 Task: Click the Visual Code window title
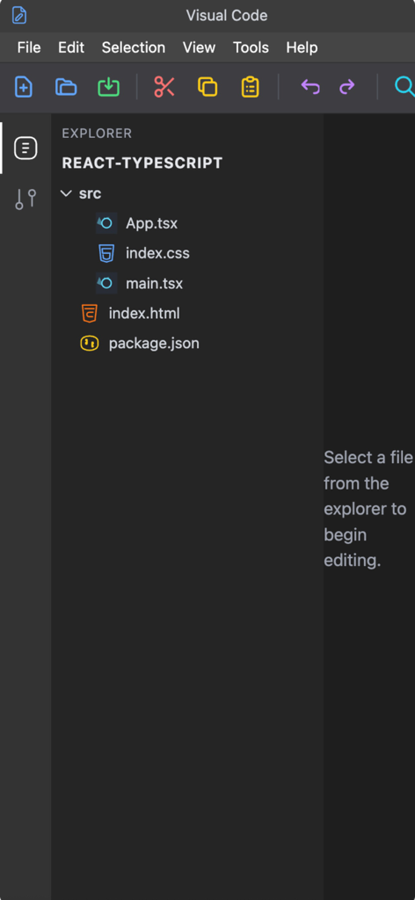227,16
